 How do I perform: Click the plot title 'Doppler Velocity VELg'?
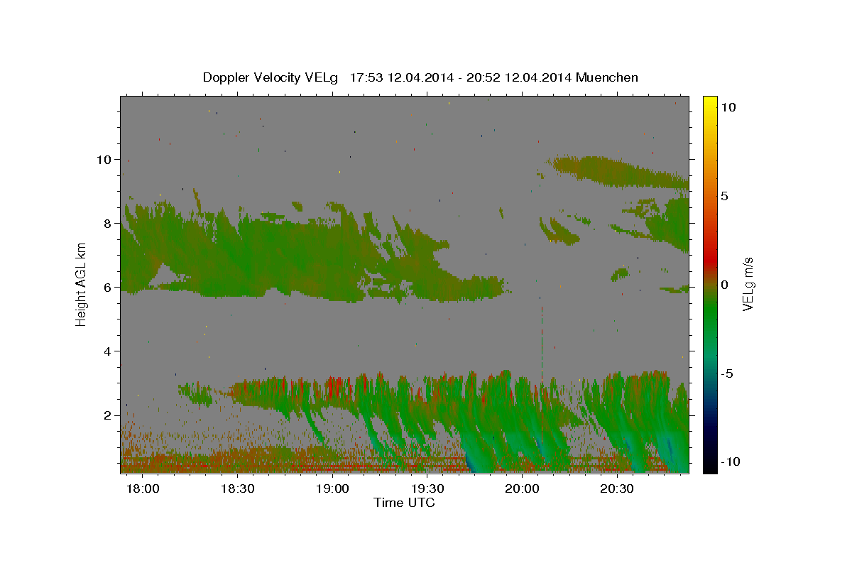(271, 77)
